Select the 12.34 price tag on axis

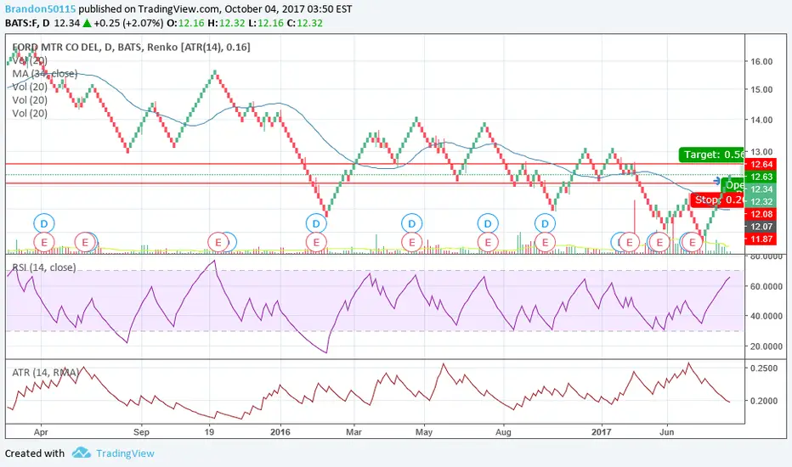point(761,189)
